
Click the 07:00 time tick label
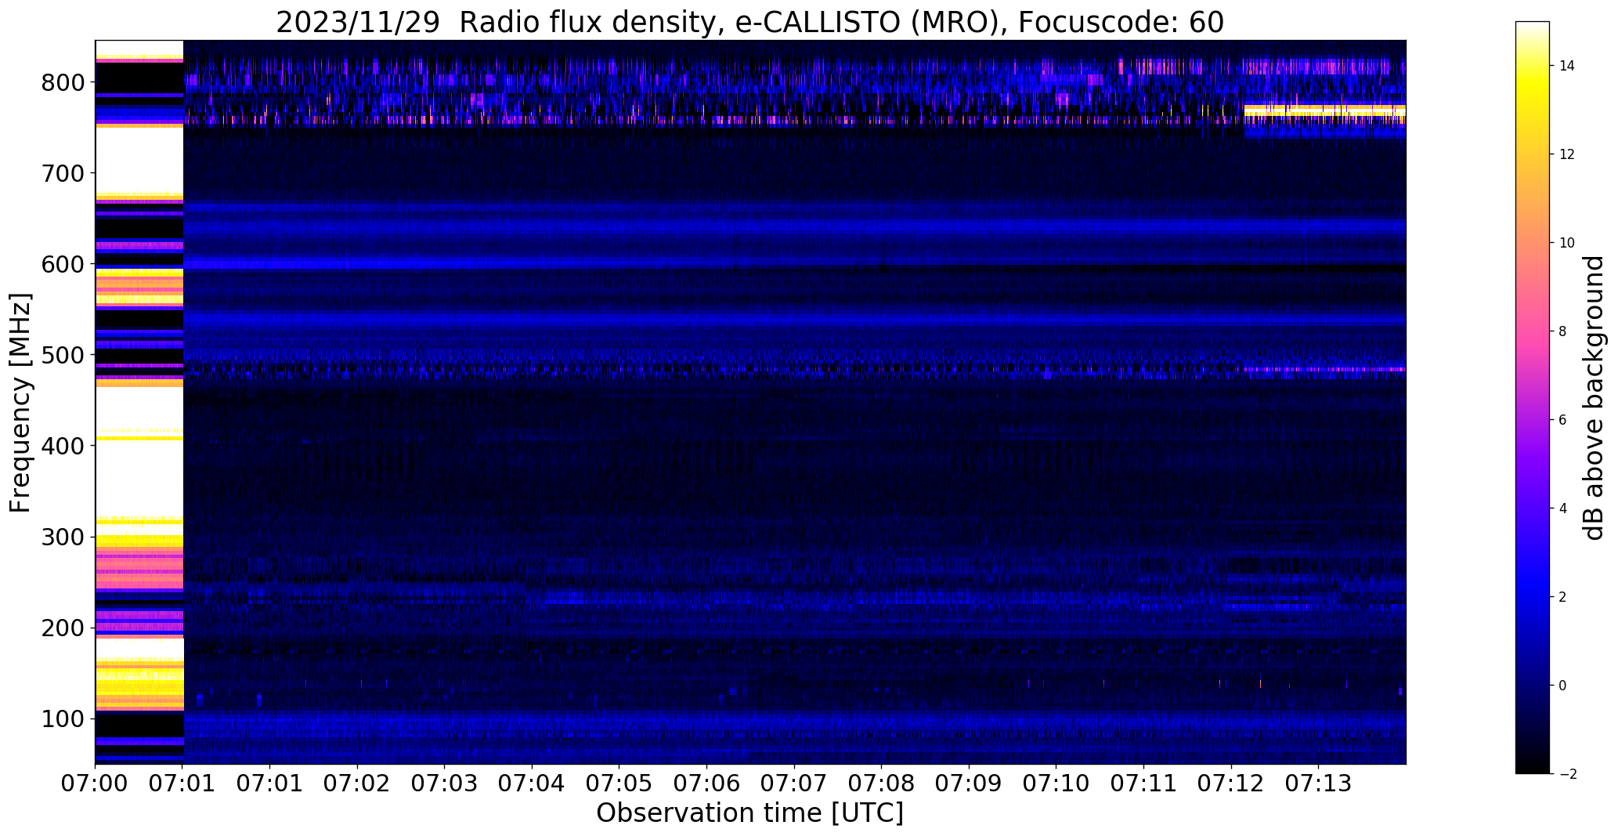96,784
